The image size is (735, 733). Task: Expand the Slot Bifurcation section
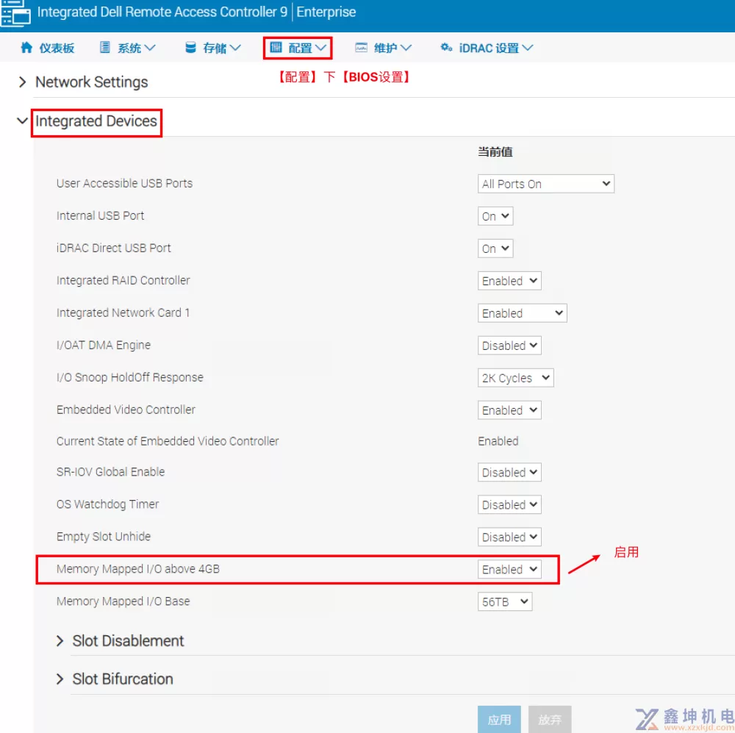click(60, 679)
